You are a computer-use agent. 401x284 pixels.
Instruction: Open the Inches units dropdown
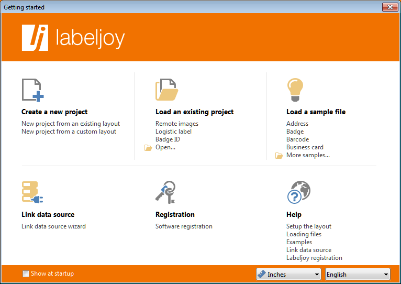289,274
